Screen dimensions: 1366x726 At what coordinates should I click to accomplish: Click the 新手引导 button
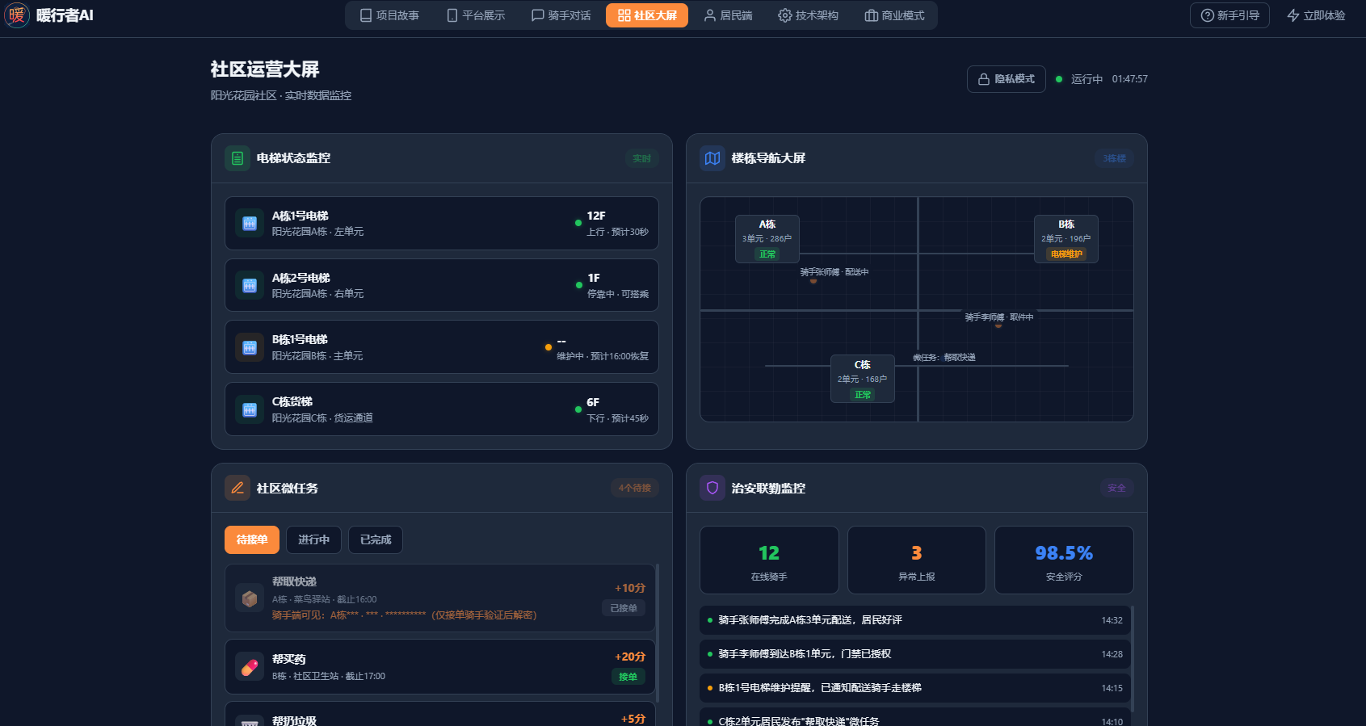point(1229,15)
